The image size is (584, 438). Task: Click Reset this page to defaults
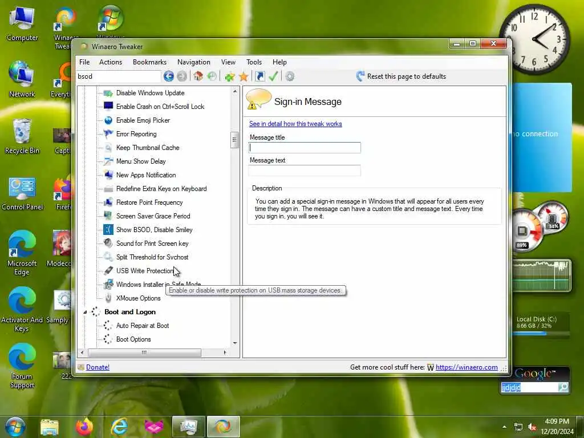(x=401, y=76)
